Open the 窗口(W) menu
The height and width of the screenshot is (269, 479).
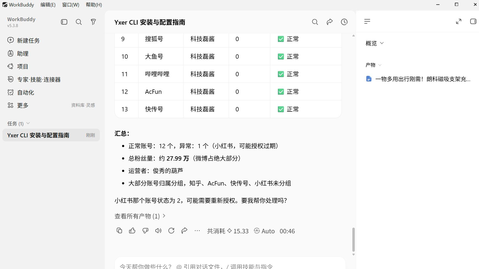coord(71,5)
